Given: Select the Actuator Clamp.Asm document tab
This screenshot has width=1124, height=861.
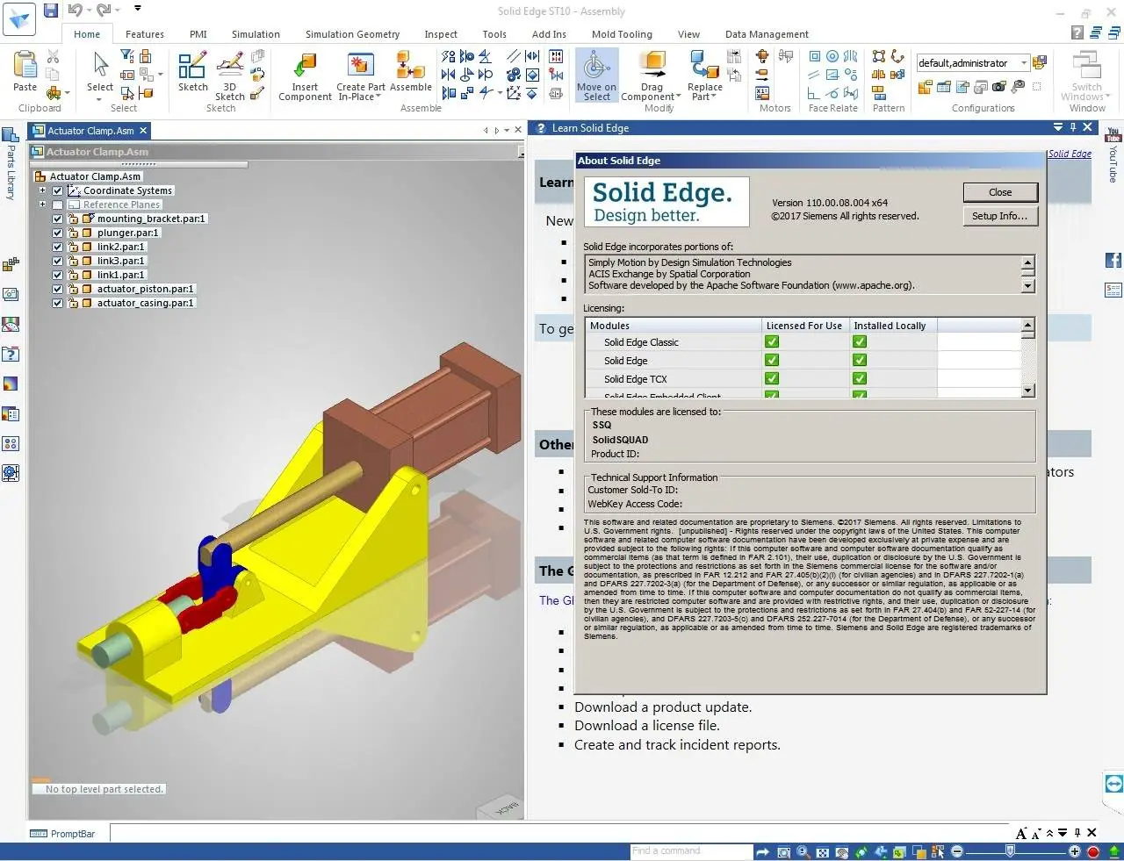Looking at the screenshot, I should [x=90, y=131].
